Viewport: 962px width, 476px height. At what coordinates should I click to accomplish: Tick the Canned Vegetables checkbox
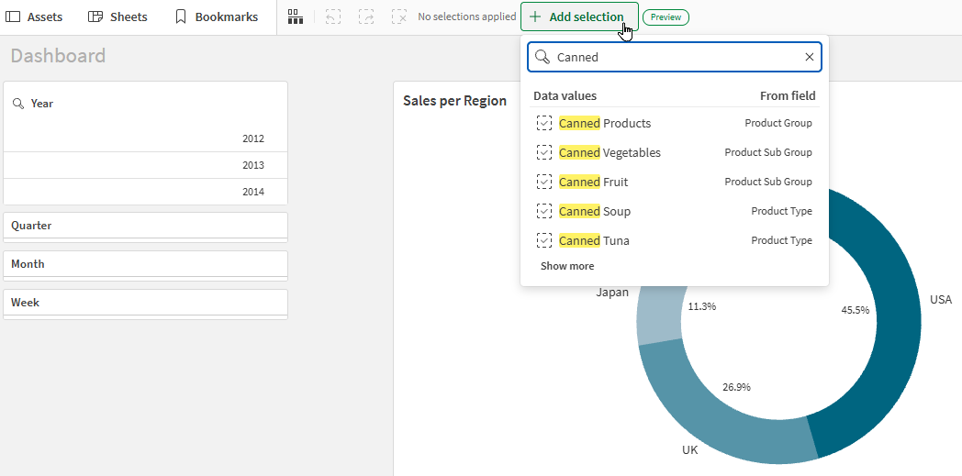[x=544, y=152]
